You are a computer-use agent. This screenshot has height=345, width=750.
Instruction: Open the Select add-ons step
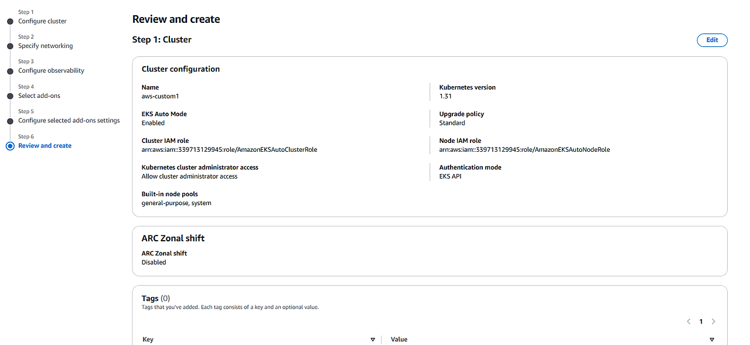(39, 95)
